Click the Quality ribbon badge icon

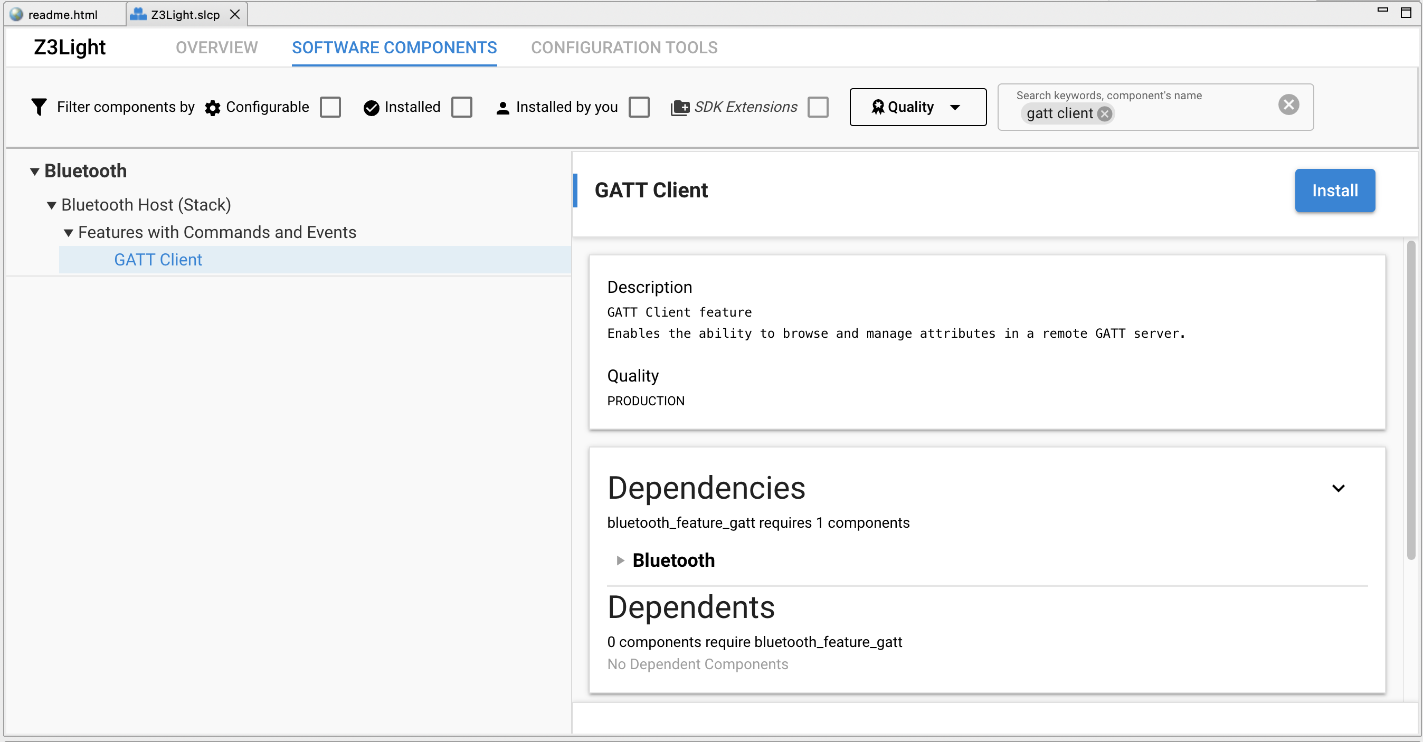point(878,107)
